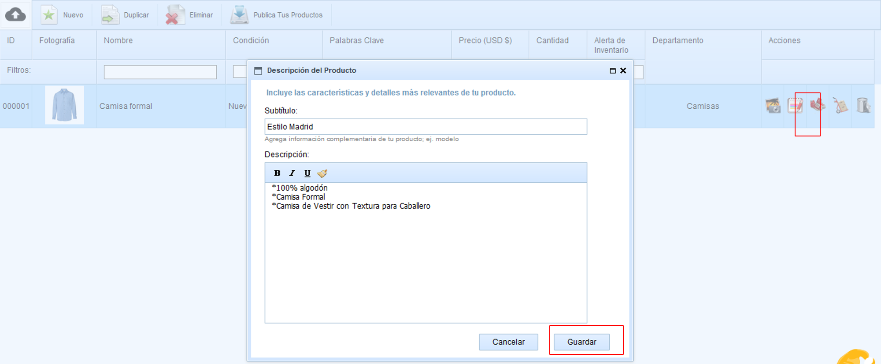Viewport: 881px width, 364px height.
Task: Click the red sneakers action icon
Action: pos(818,105)
